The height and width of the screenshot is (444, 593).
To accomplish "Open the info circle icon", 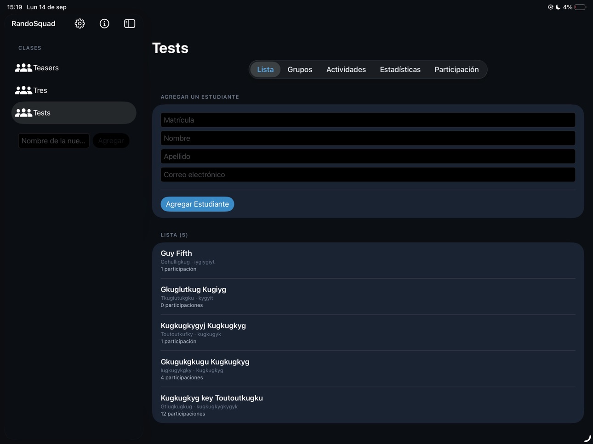I will pos(104,23).
